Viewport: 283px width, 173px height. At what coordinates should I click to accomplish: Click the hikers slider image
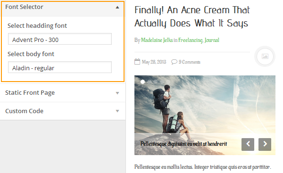click(x=205, y=115)
